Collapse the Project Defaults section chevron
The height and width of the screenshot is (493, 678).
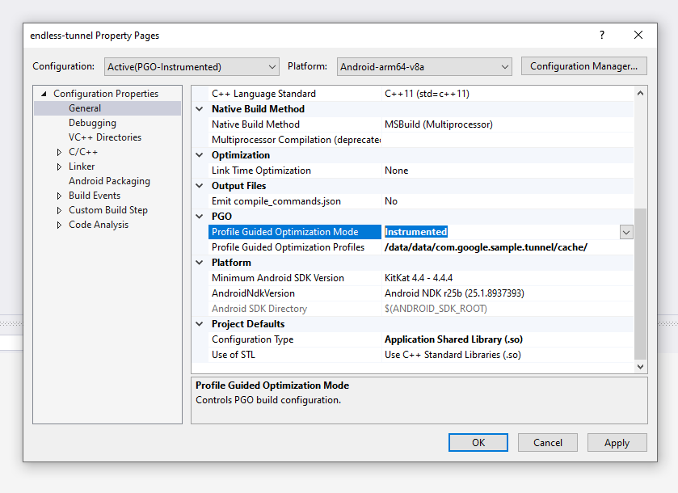pyautogui.click(x=199, y=323)
